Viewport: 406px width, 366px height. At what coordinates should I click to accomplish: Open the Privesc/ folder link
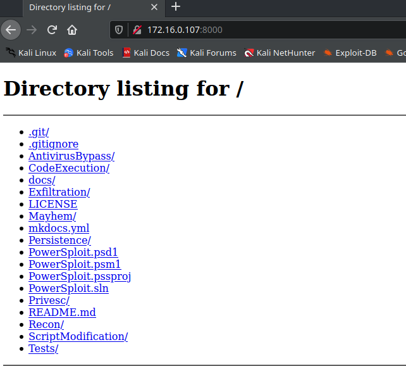[x=49, y=300]
